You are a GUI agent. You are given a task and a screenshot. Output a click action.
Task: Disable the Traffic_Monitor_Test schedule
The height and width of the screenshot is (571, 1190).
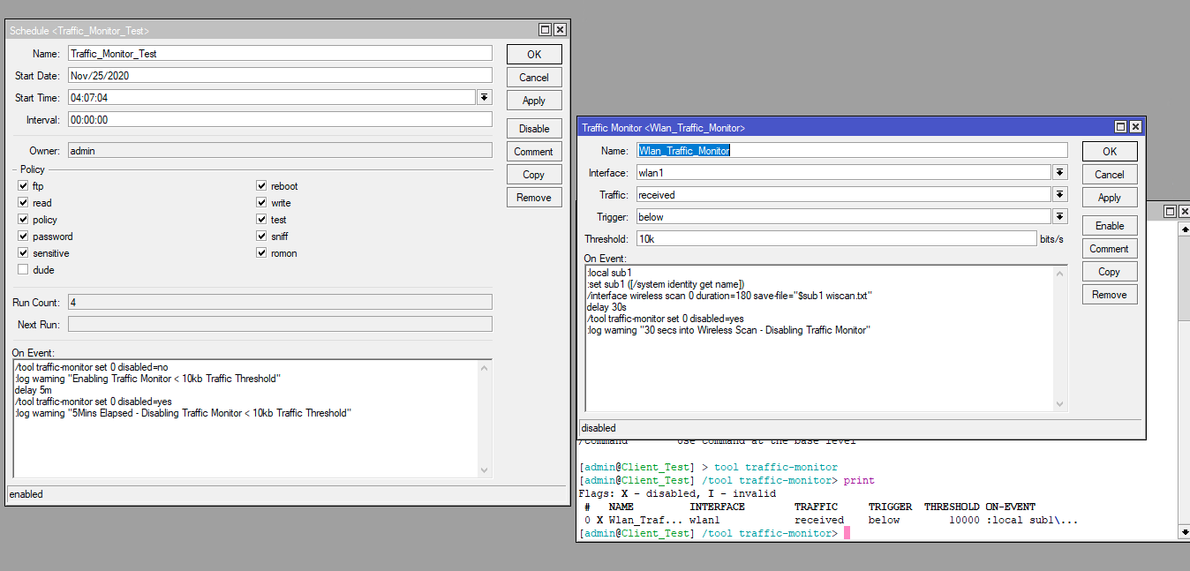pyautogui.click(x=533, y=128)
